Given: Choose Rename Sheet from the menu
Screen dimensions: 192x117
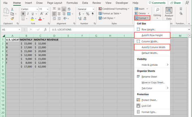Looking at the screenshot, I should point(152,77).
